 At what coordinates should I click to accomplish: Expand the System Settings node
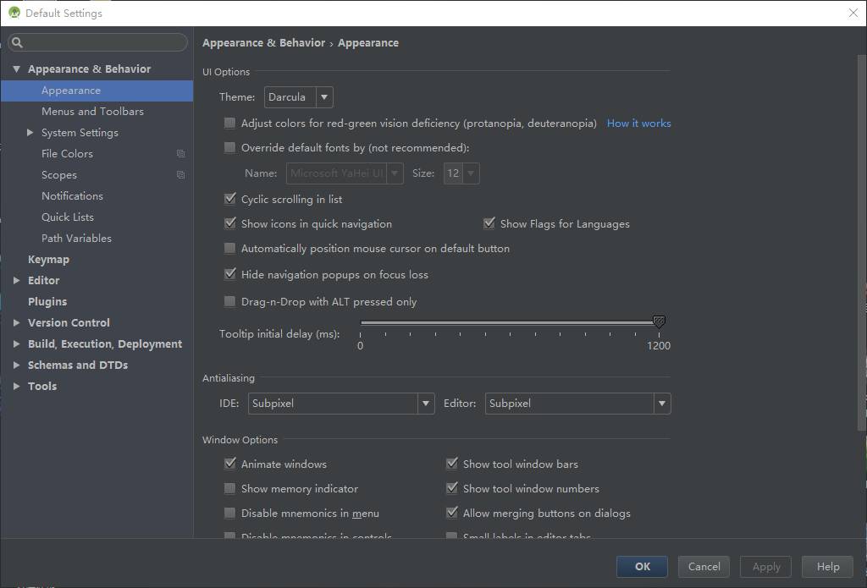(30, 133)
